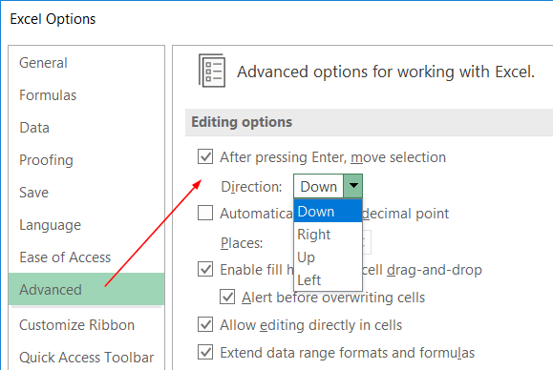Click the Advanced options list icon

pyautogui.click(x=212, y=71)
